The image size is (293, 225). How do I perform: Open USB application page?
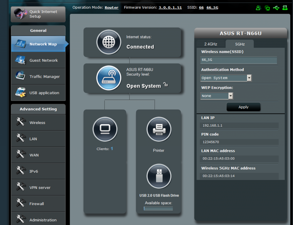pyautogui.click(x=38, y=93)
